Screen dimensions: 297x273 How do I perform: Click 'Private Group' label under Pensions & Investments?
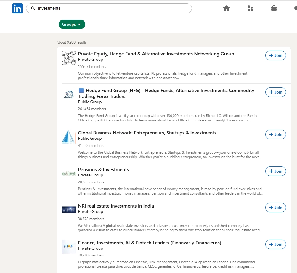coord(91,175)
